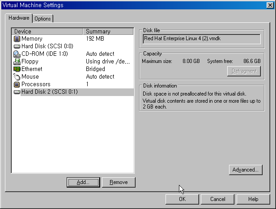Viewport: 276px width, 209px height.
Task: Sort list by Device column header
Action: 47,31
